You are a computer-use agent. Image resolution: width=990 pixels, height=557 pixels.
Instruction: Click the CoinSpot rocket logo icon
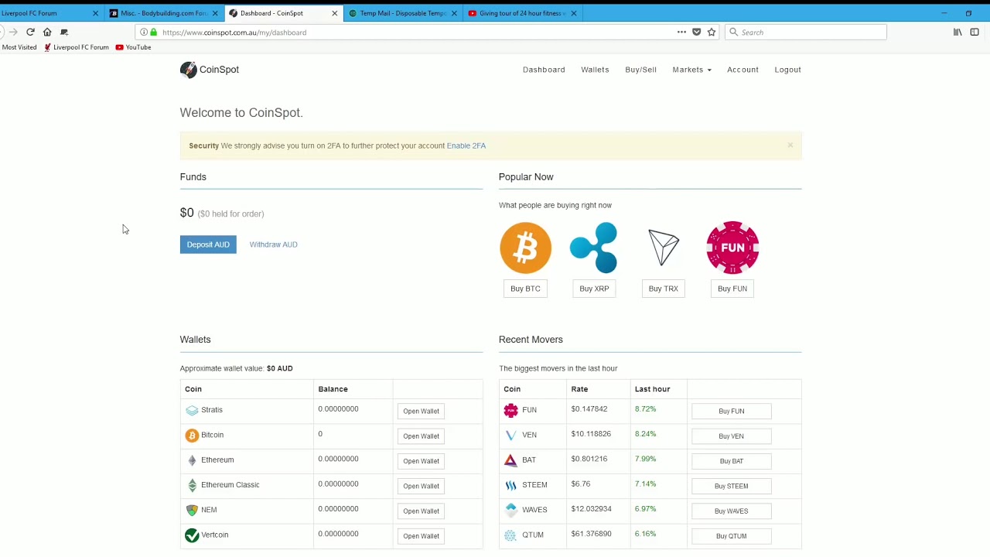pos(188,70)
